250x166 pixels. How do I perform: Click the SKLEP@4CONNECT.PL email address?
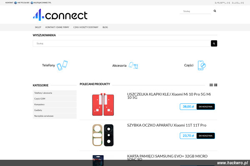(x=42, y=3)
